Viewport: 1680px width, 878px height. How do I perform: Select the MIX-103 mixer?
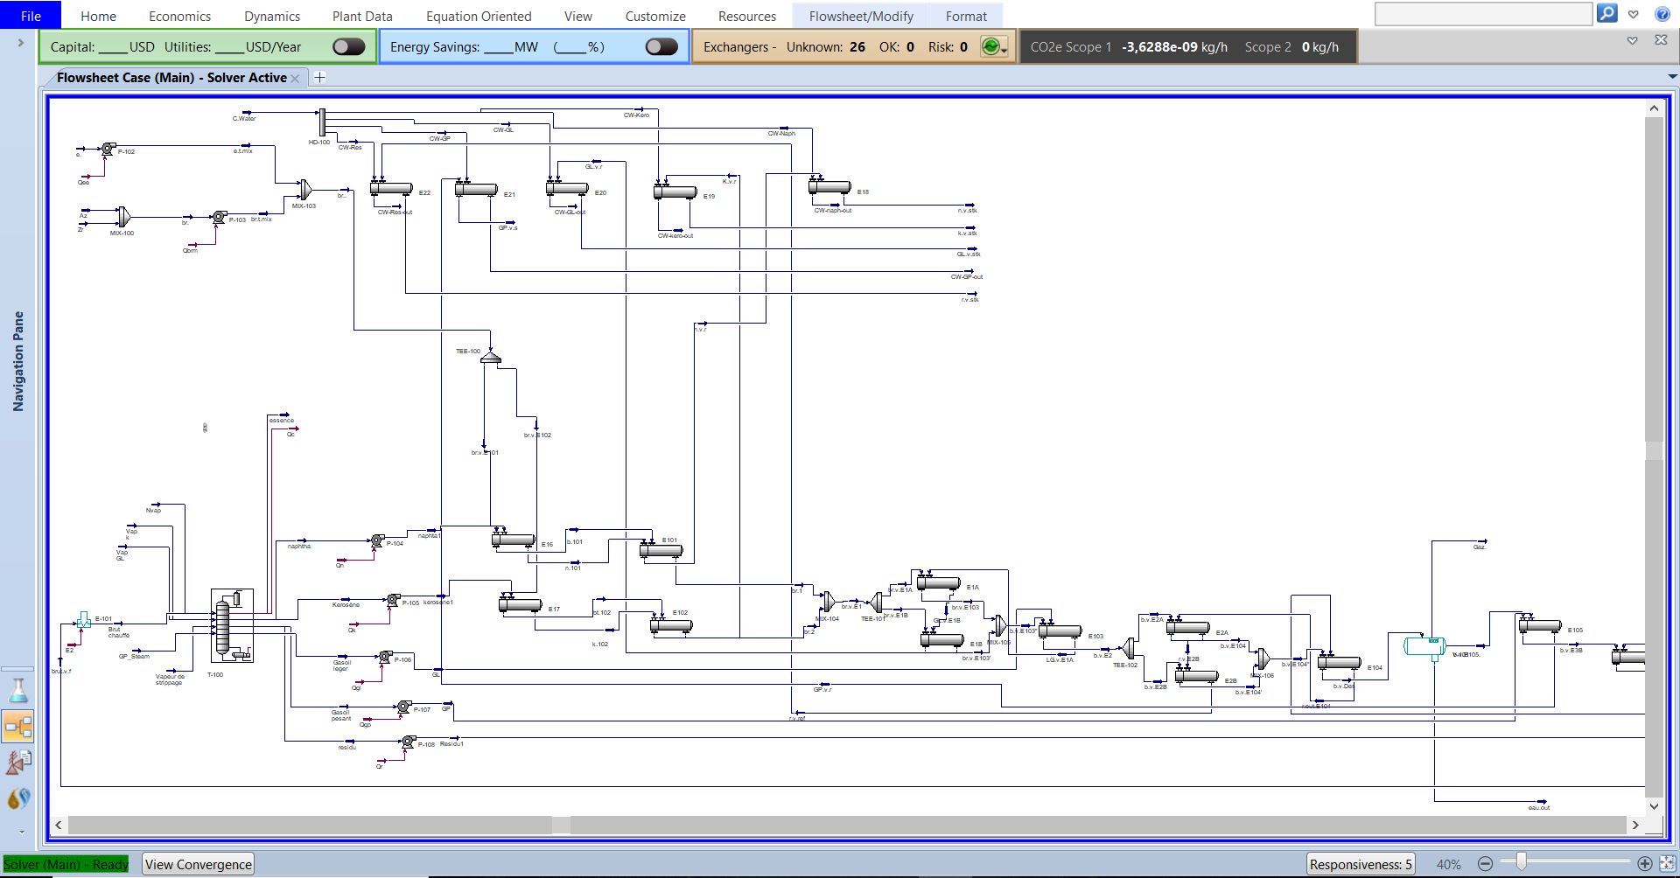[304, 190]
